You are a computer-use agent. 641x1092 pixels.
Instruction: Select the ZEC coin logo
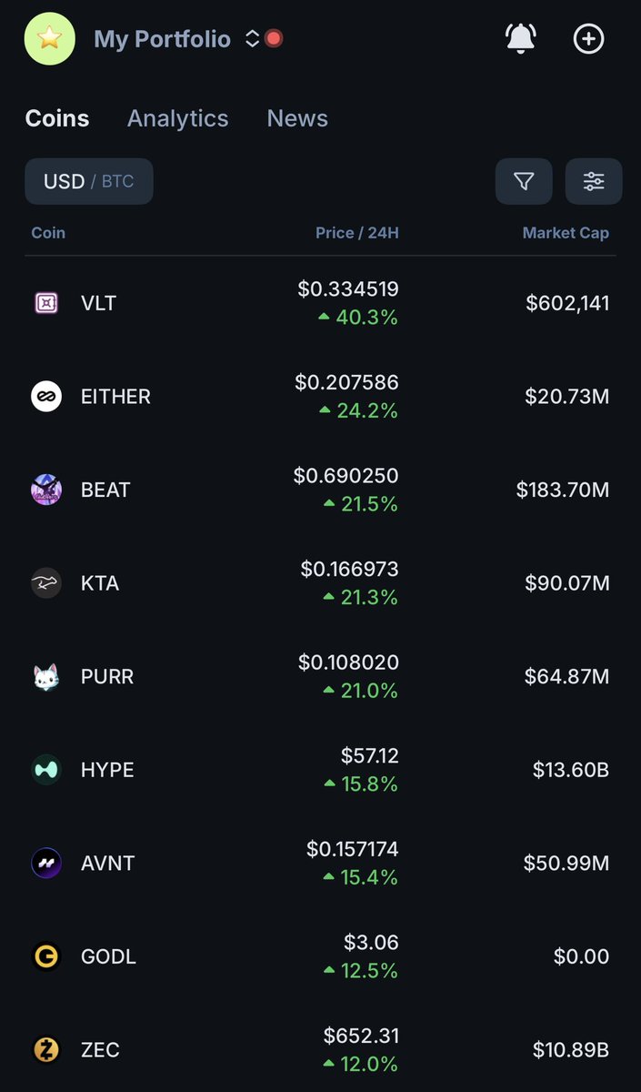click(x=46, y=1049)
